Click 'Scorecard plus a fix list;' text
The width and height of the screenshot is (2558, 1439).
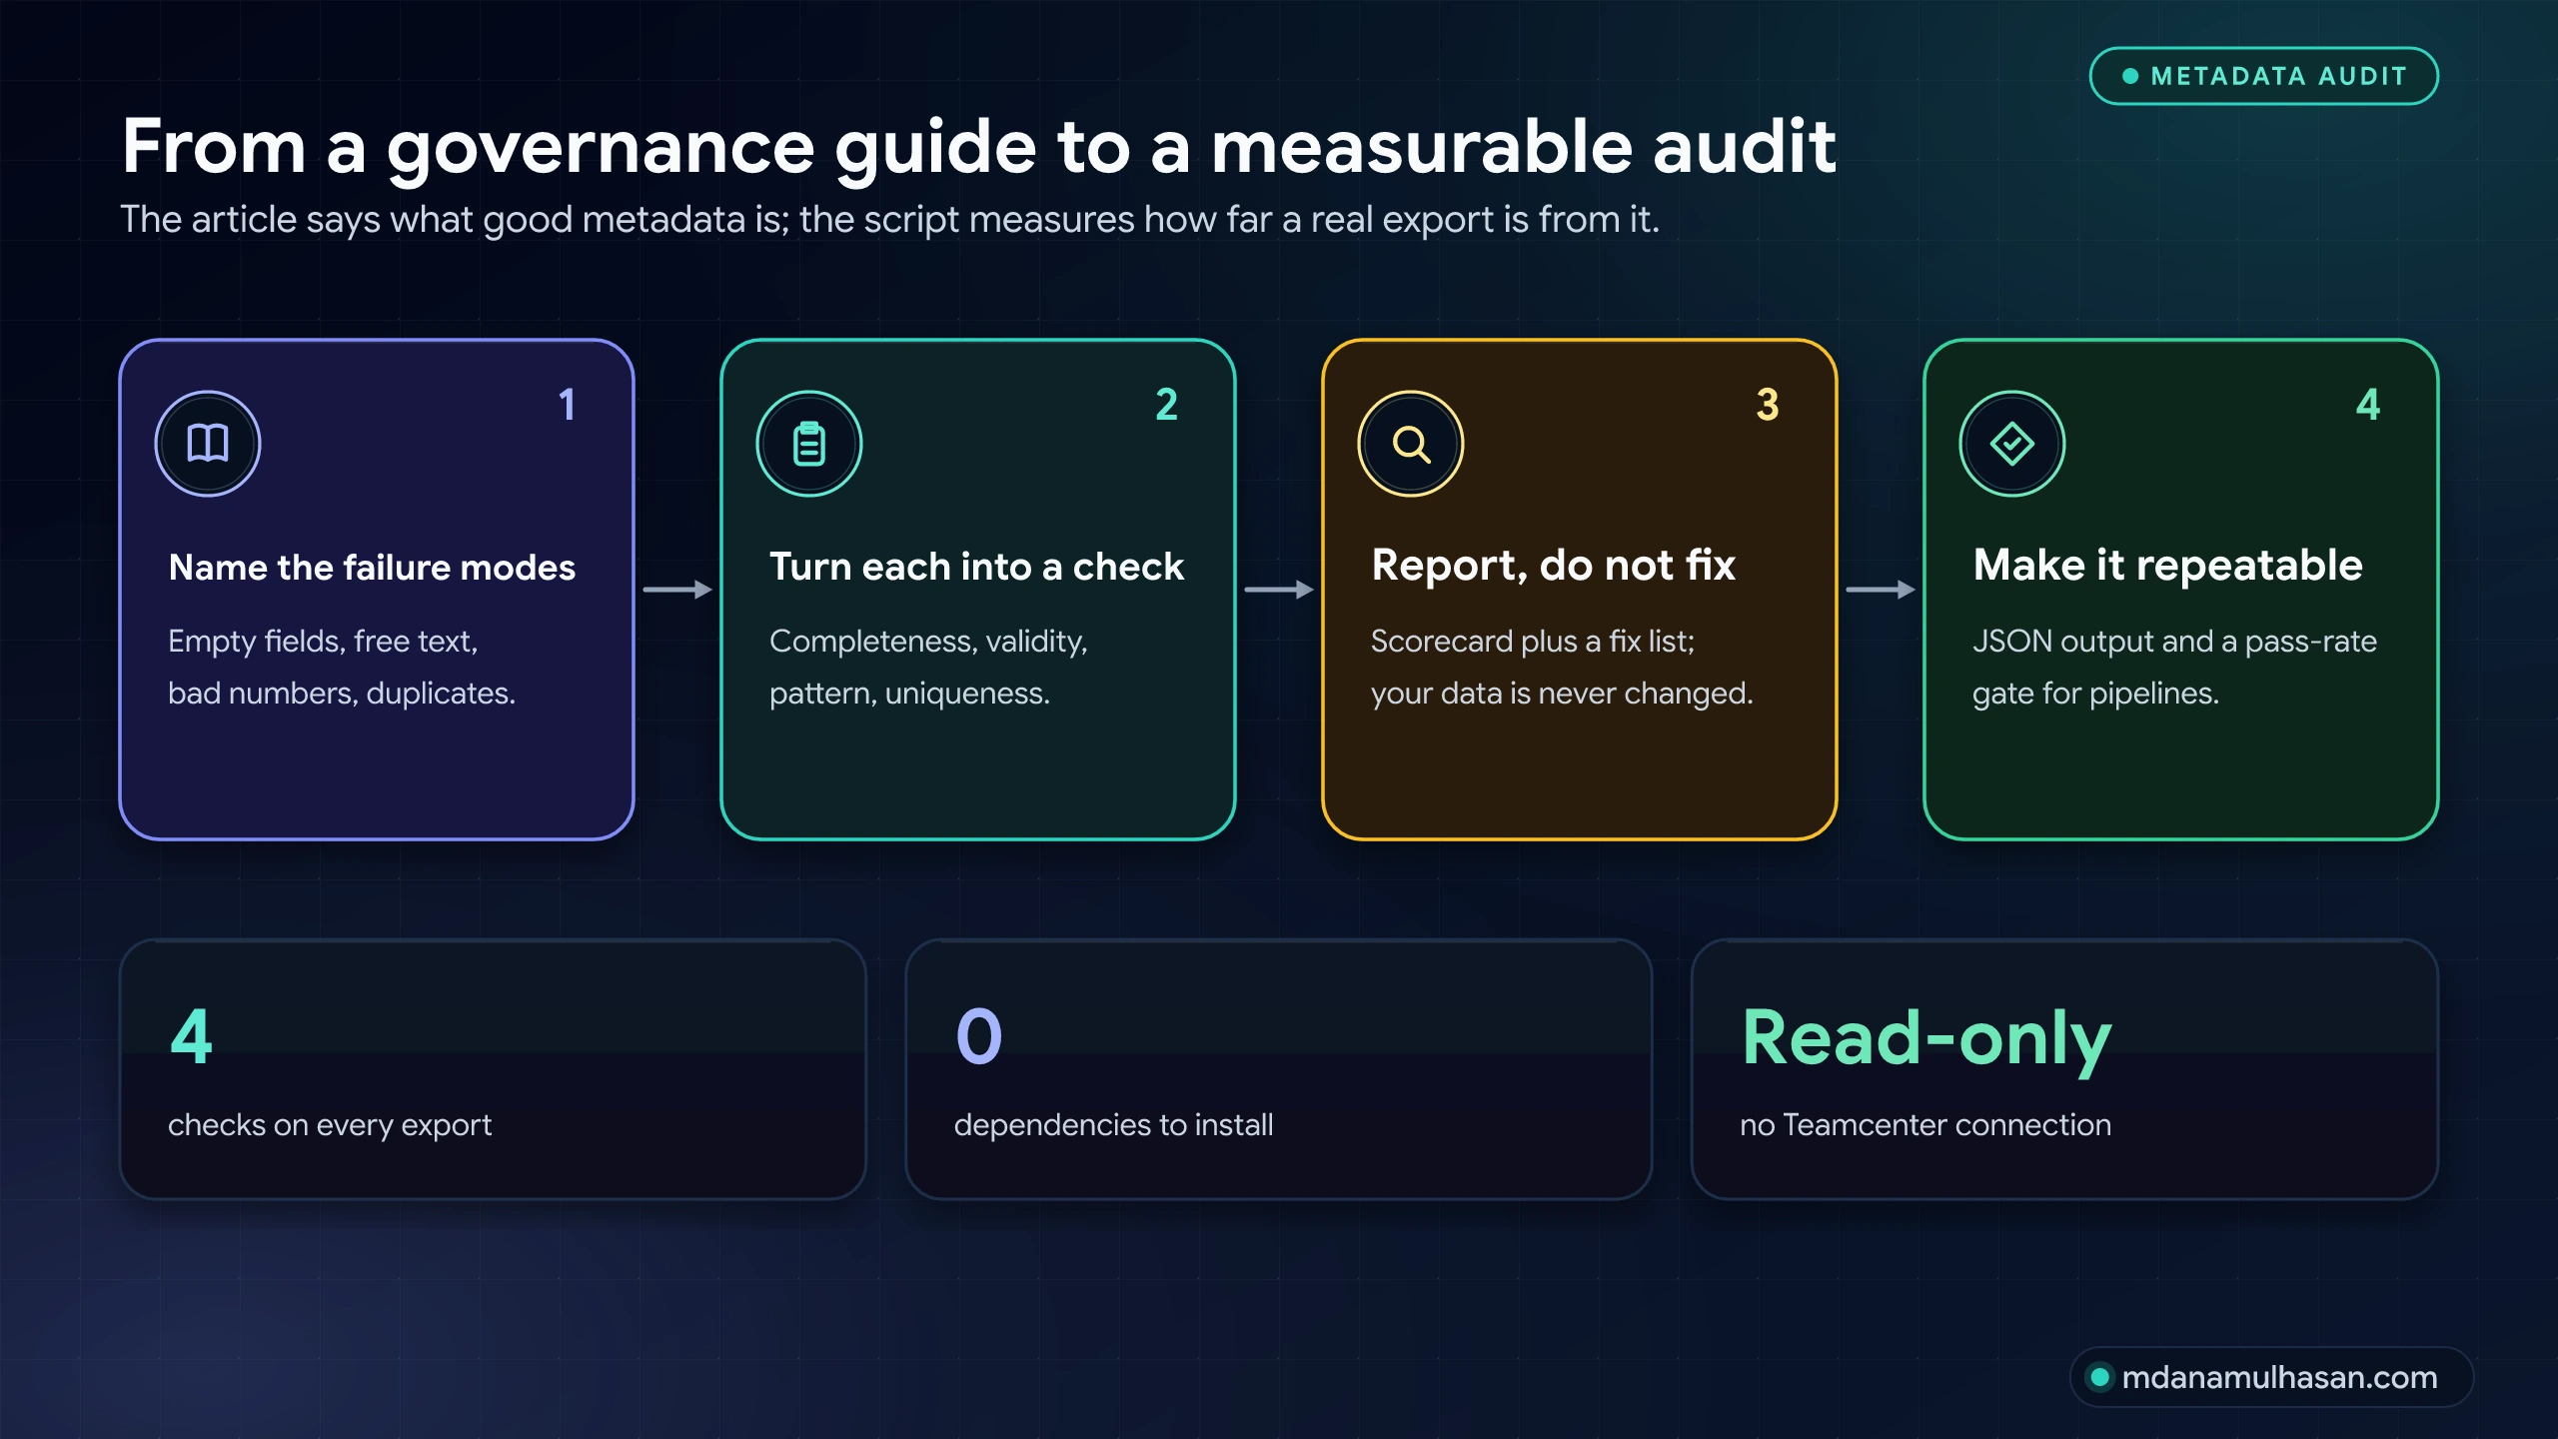coord(1533,642)
